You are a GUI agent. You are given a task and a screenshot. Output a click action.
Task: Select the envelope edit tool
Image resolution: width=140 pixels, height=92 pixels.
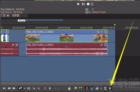(29, 88)
